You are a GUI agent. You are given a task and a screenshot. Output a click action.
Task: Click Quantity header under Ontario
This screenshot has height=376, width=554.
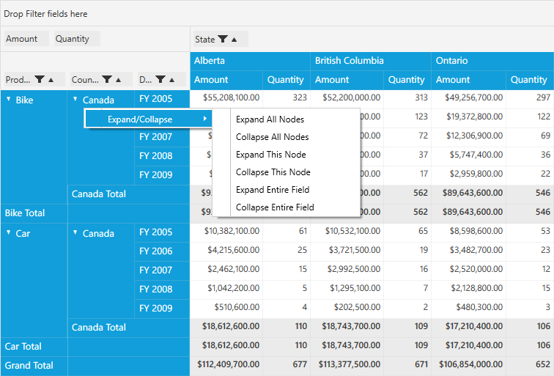click(530, 80)
